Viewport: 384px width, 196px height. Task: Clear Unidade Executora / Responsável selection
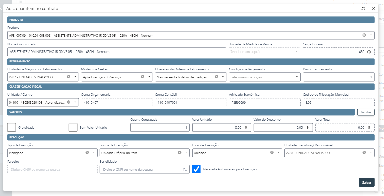pyautogui.click(x=364, y=153)
